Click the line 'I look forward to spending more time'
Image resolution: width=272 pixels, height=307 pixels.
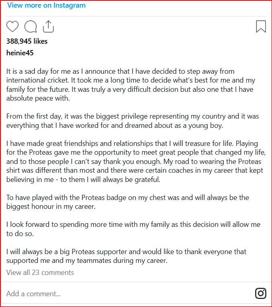(133, 224)
